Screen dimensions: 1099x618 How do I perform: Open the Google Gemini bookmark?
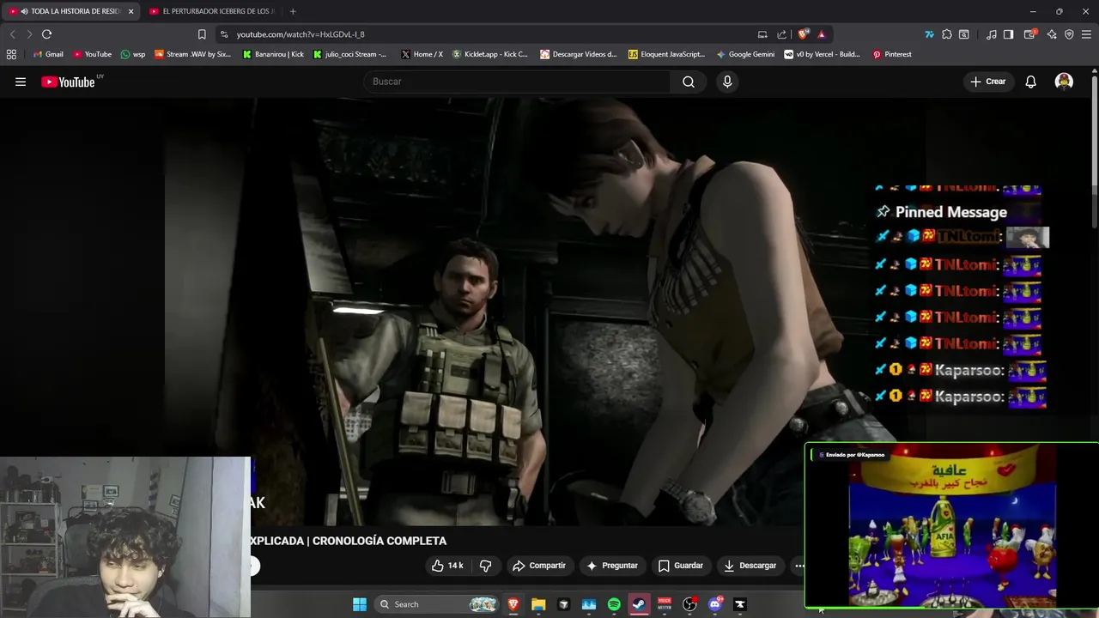(745, 54)
